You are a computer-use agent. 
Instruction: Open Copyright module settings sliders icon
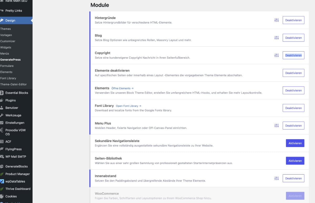click(276, 55)
